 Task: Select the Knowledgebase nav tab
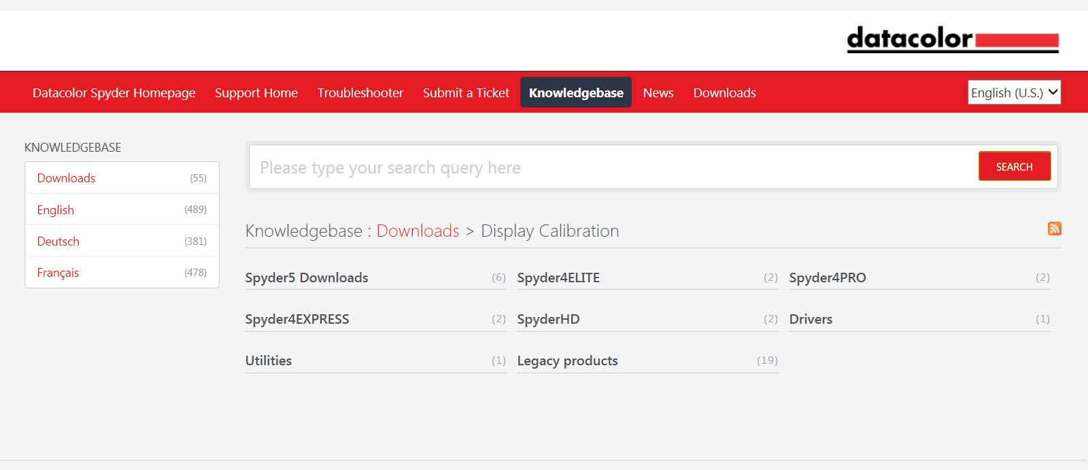[576, 93]
